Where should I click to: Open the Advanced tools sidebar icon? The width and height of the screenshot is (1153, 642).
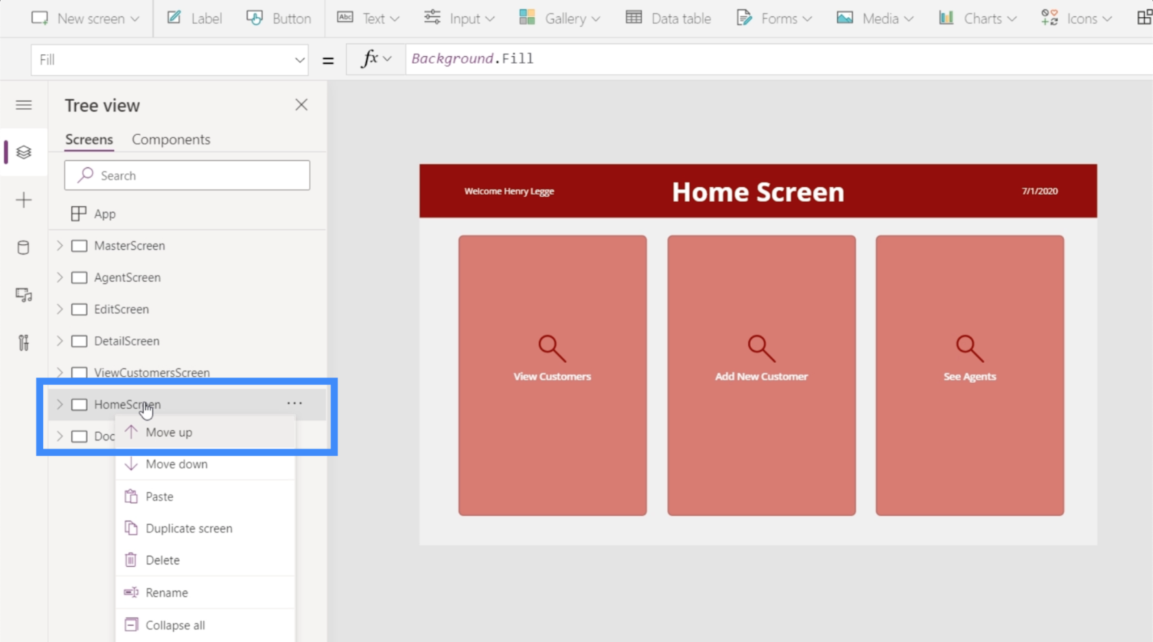coord(24,342)
